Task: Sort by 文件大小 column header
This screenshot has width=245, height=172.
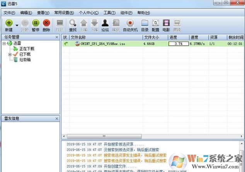Action: pos(155,37)
